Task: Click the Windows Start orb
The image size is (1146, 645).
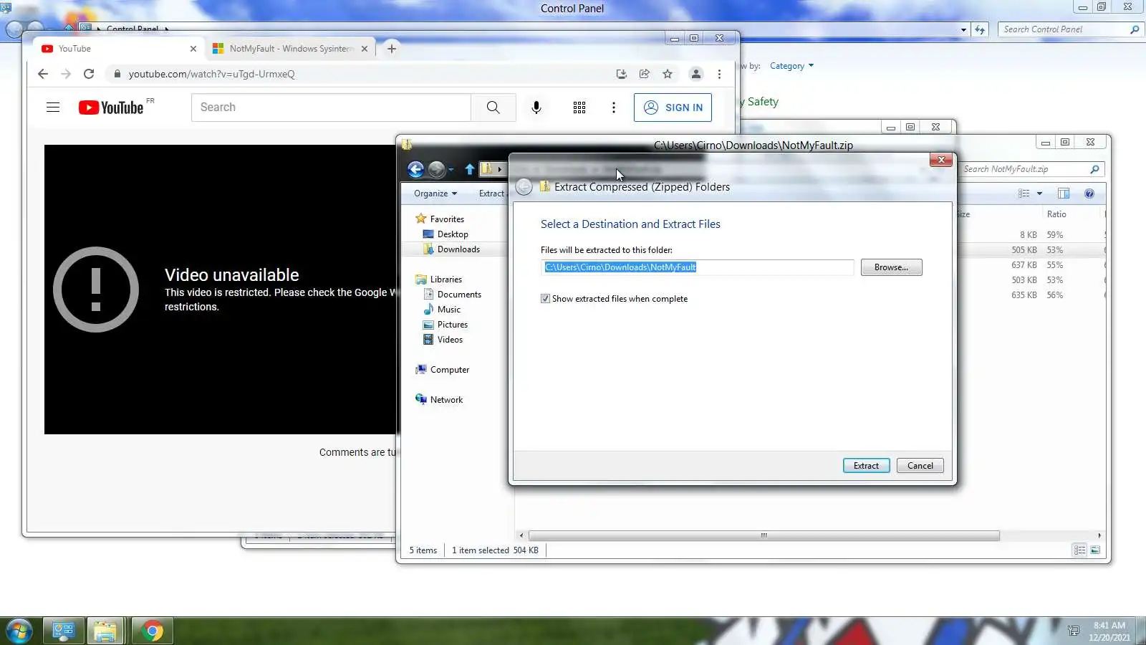Action: [x=19, y=631]
